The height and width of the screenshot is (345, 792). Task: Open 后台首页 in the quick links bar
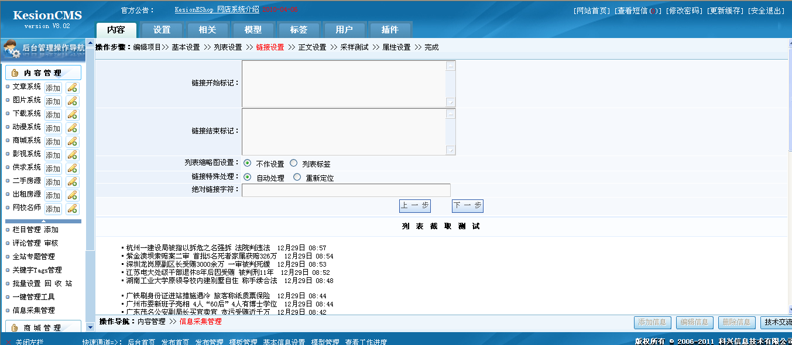142,342
